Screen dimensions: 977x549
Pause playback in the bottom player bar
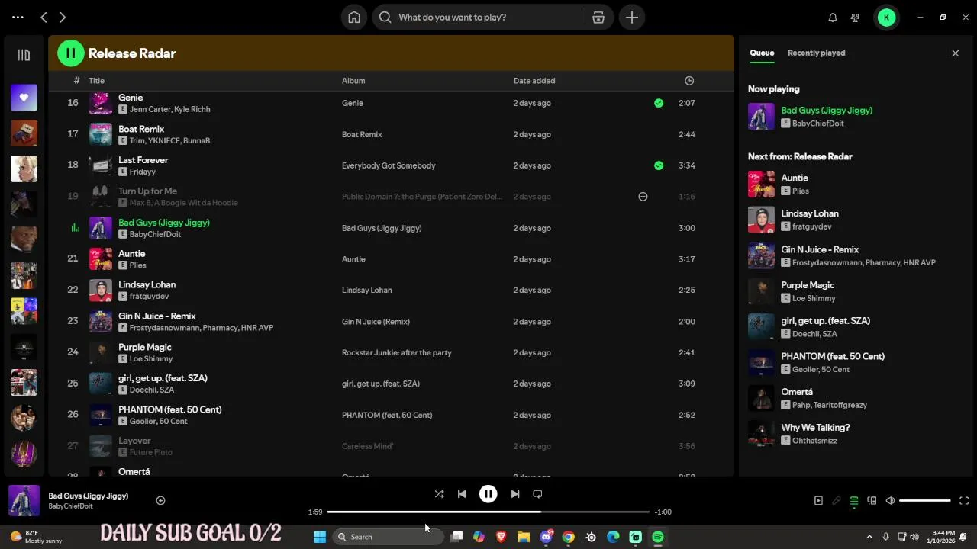[x=488, y=494]
